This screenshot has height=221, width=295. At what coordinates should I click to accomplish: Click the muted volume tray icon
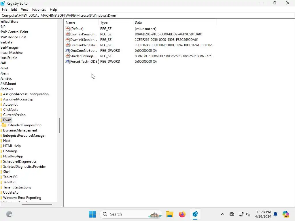tap(248, 214)
